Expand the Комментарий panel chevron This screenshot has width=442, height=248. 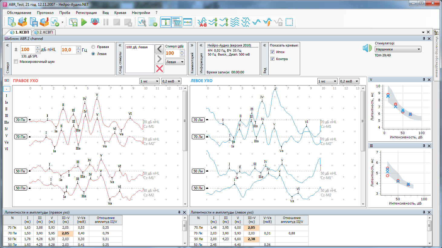point(192,45)
